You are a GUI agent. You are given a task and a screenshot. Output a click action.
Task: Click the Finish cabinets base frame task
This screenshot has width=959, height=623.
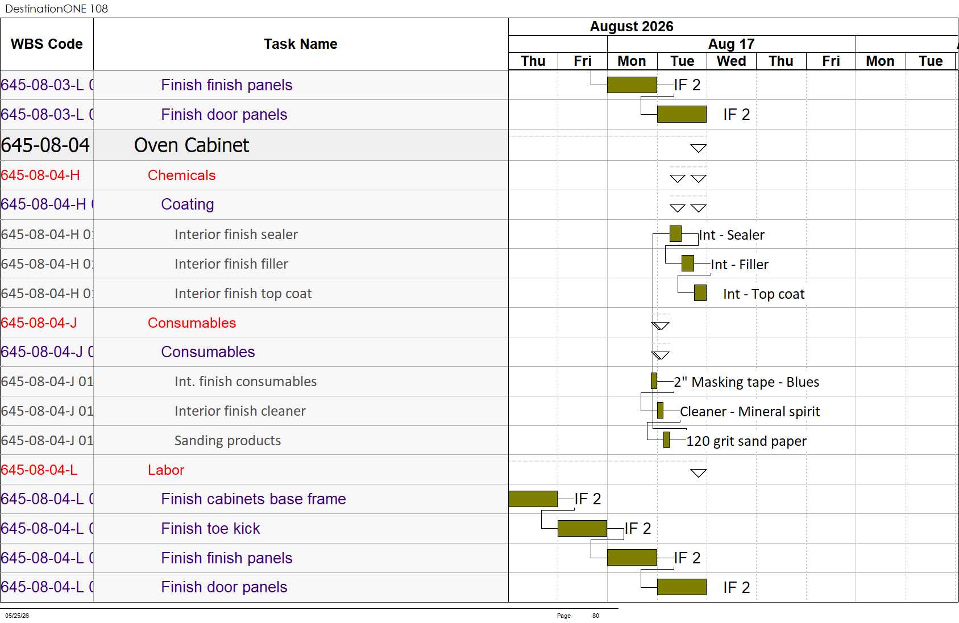pos(254,499)
